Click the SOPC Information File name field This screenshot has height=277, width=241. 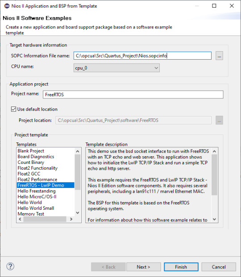coord(142,56)
